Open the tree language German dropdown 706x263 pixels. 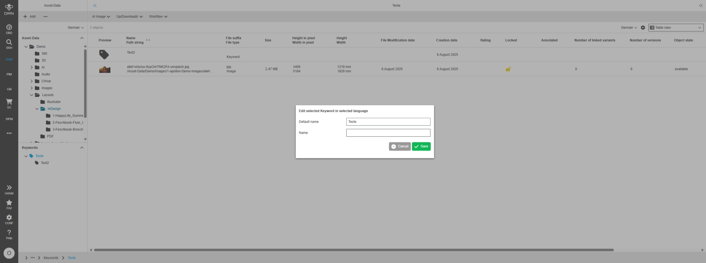(76, 28)
